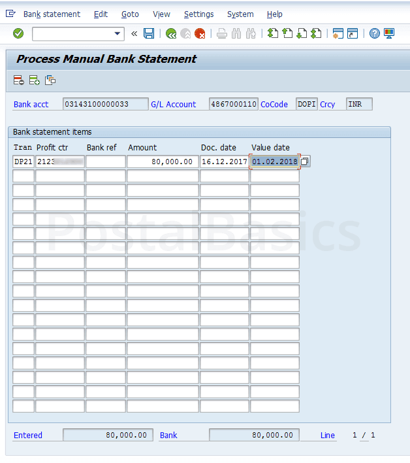Click the Amount field showing 80,000.00
This screenshot has height=463, width=410.
[x=162, y=162]
